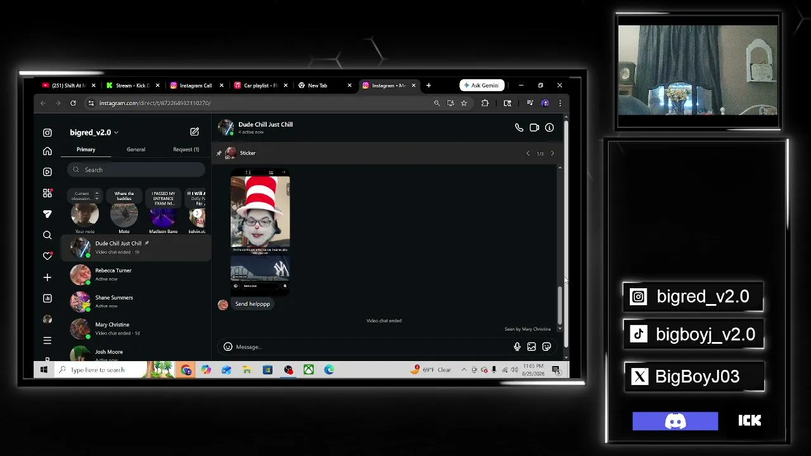
Task: Open the Moto note avatar
Action: (124, 215)
